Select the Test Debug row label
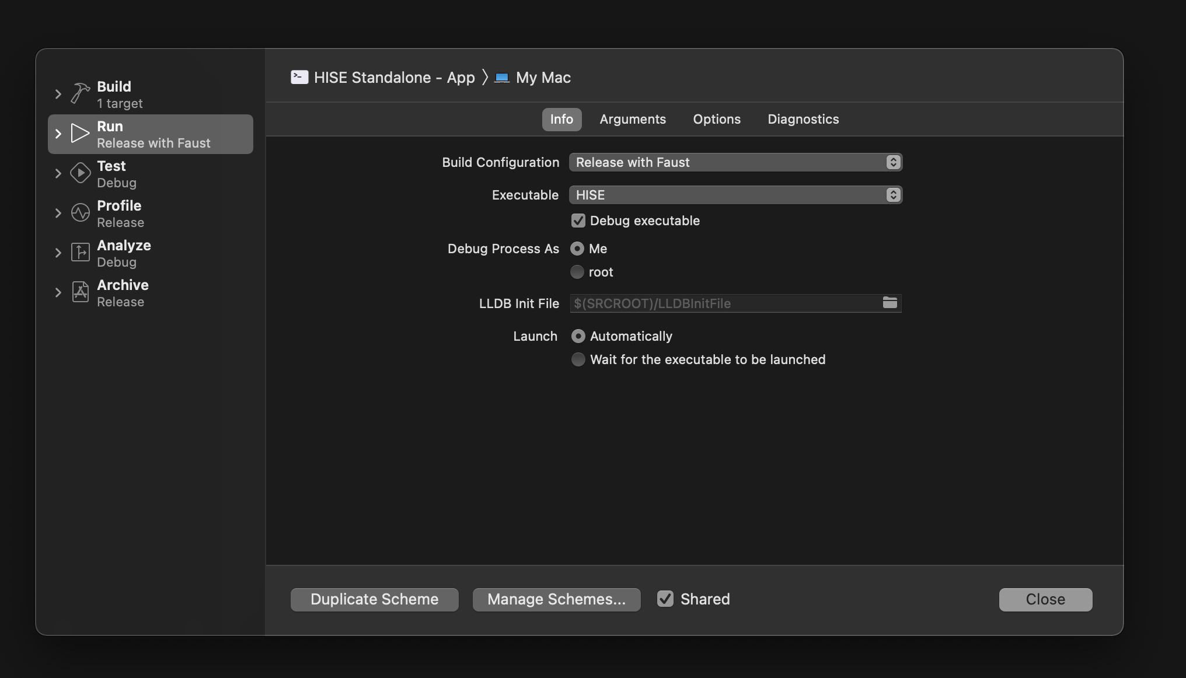 click(117, 174)
